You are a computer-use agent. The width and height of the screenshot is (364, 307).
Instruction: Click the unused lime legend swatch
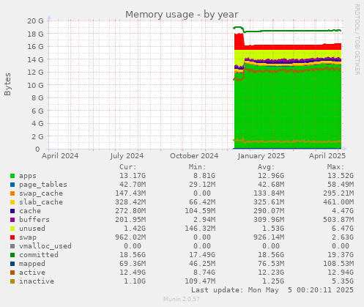pyautogui.click(x=12, y=229)
